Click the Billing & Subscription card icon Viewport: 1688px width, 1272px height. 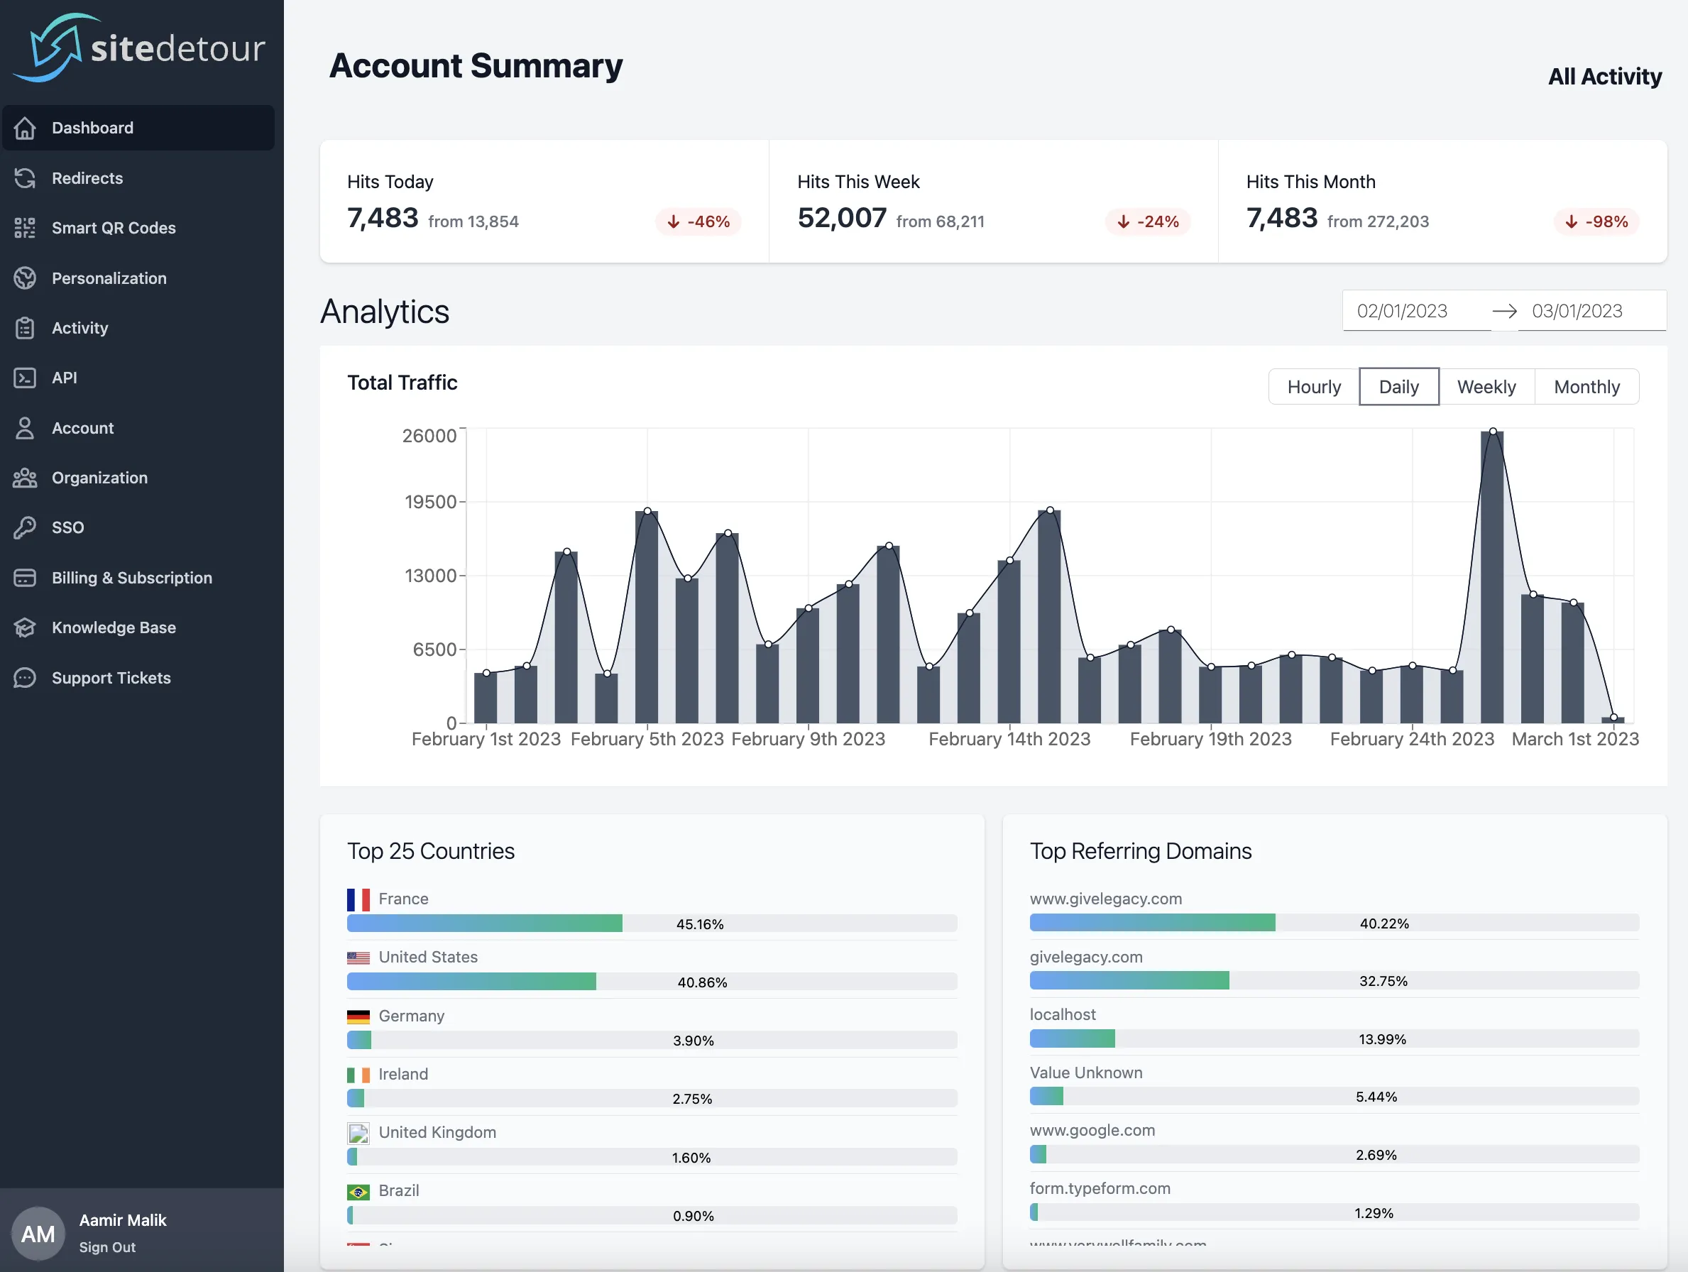coord(25,578)
